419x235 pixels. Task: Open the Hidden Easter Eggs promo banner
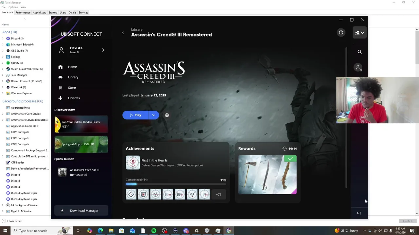(x=81, y=124)
